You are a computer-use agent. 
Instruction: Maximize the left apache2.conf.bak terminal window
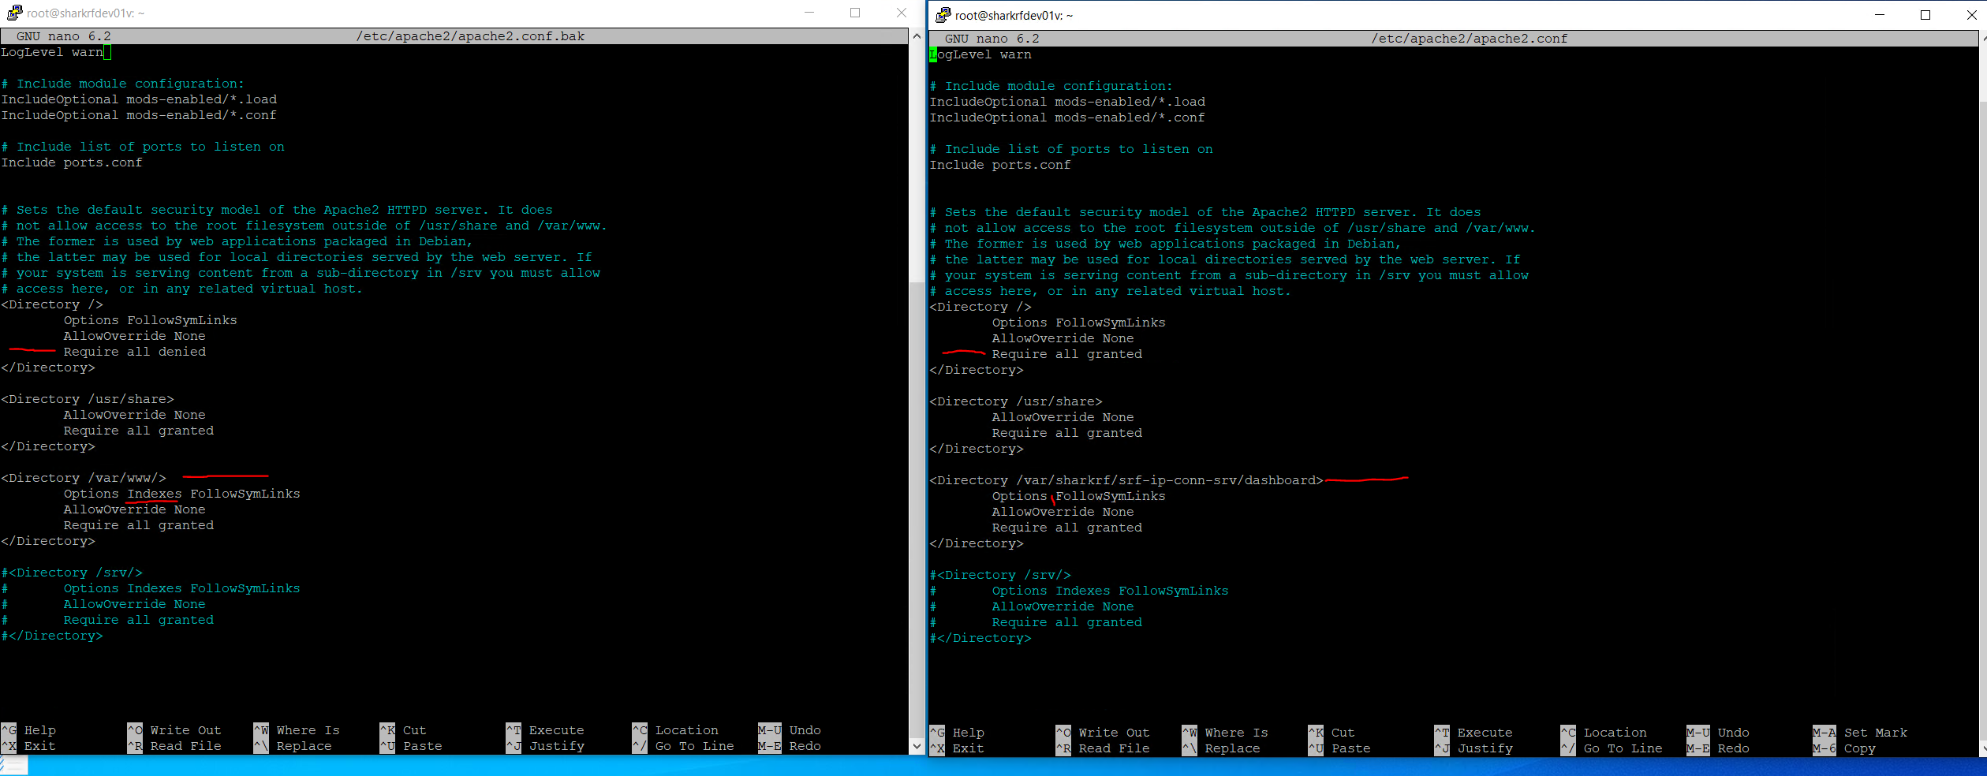click(855, 13)
